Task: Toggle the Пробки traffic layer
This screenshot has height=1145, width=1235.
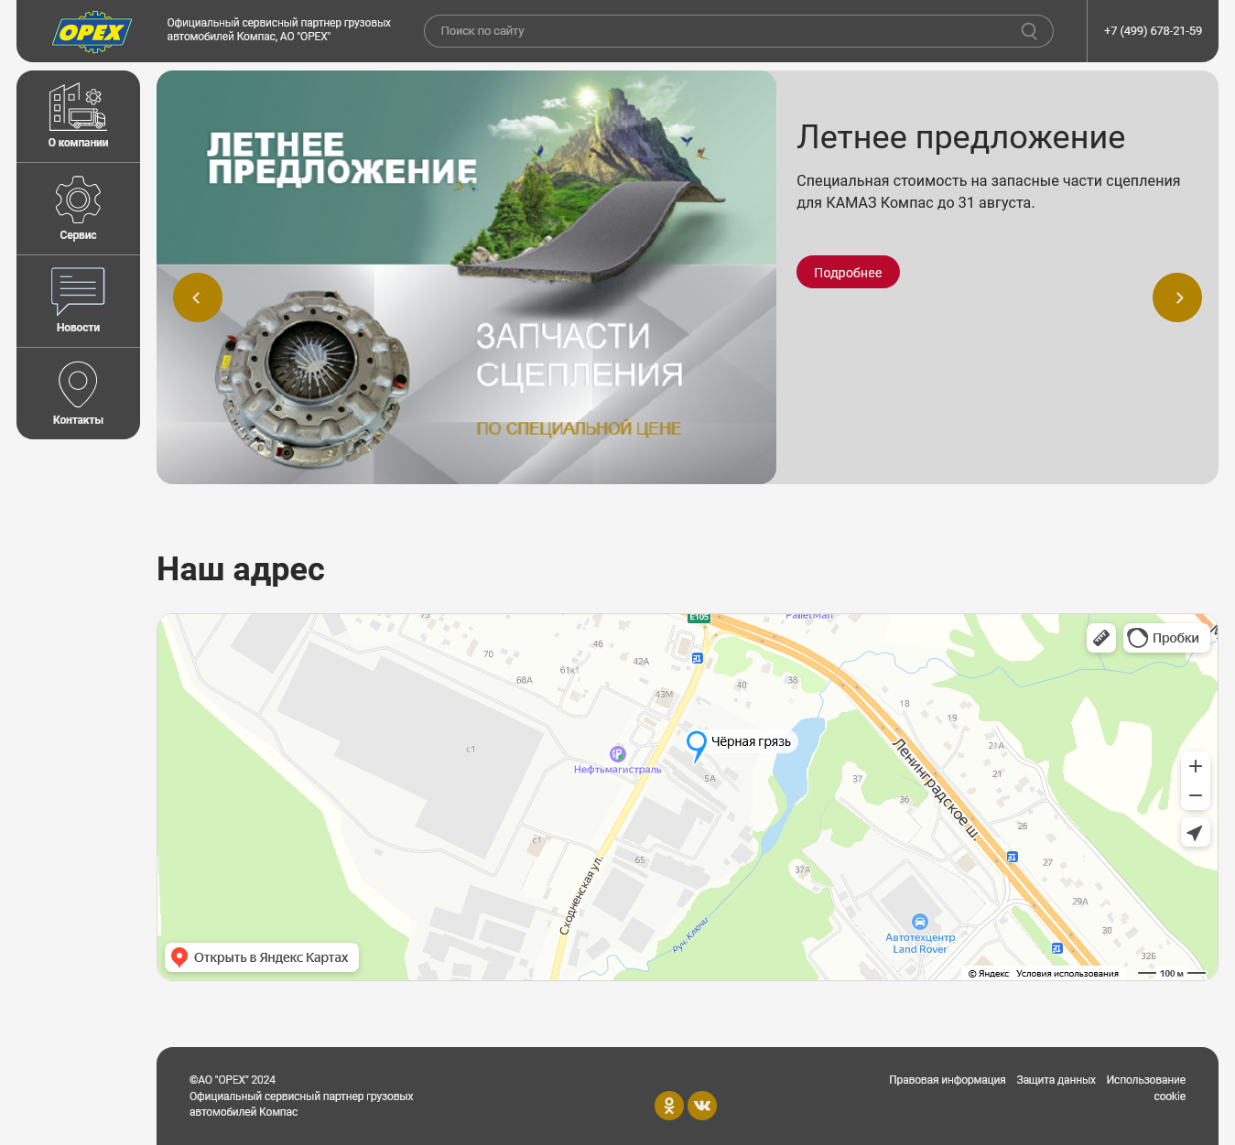Action: (x=1165, y=638)
